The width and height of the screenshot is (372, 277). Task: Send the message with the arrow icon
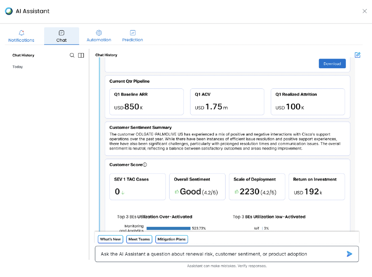[349, 254]
